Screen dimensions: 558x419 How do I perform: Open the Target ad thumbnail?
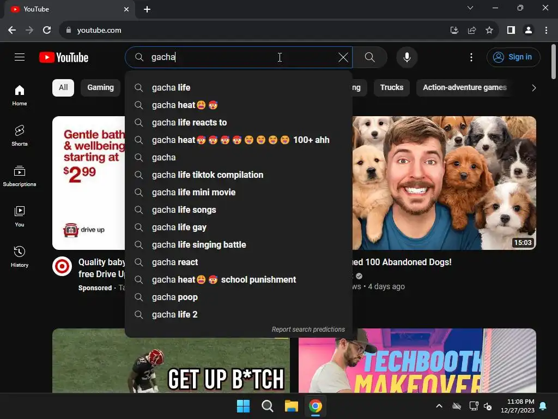[x=89, y=183]
